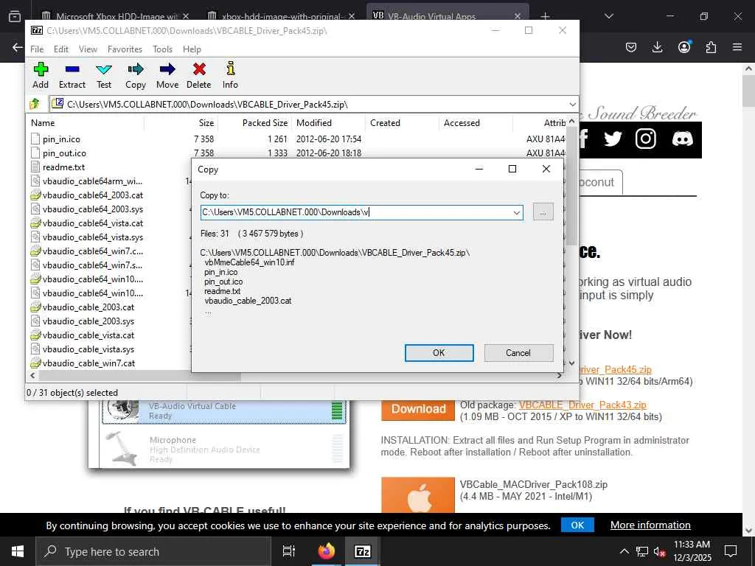
Task: Select vbaudio_cable_win7.cat file
Action: pos(88,363)
